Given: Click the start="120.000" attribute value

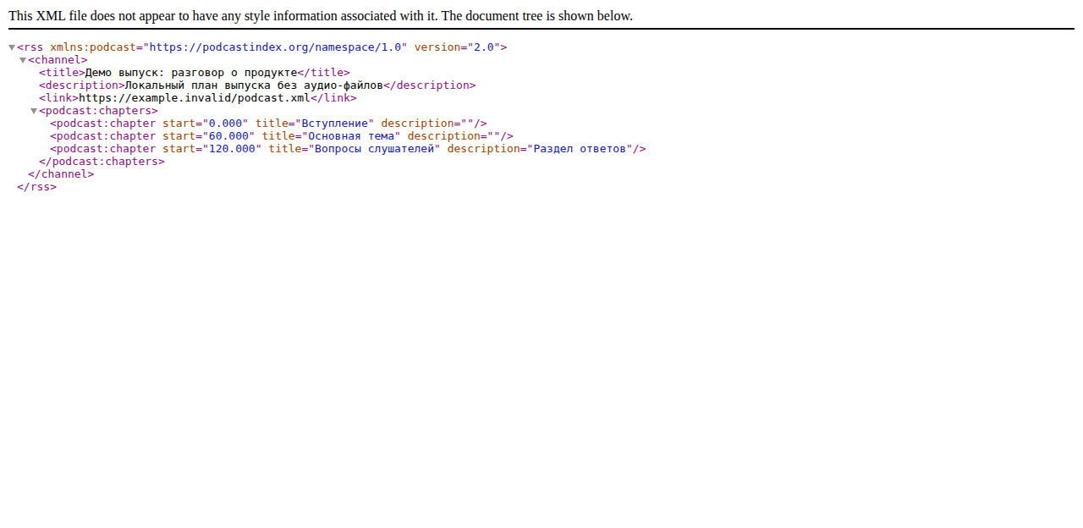Looking at the screenshot, I should coord(232,149).
